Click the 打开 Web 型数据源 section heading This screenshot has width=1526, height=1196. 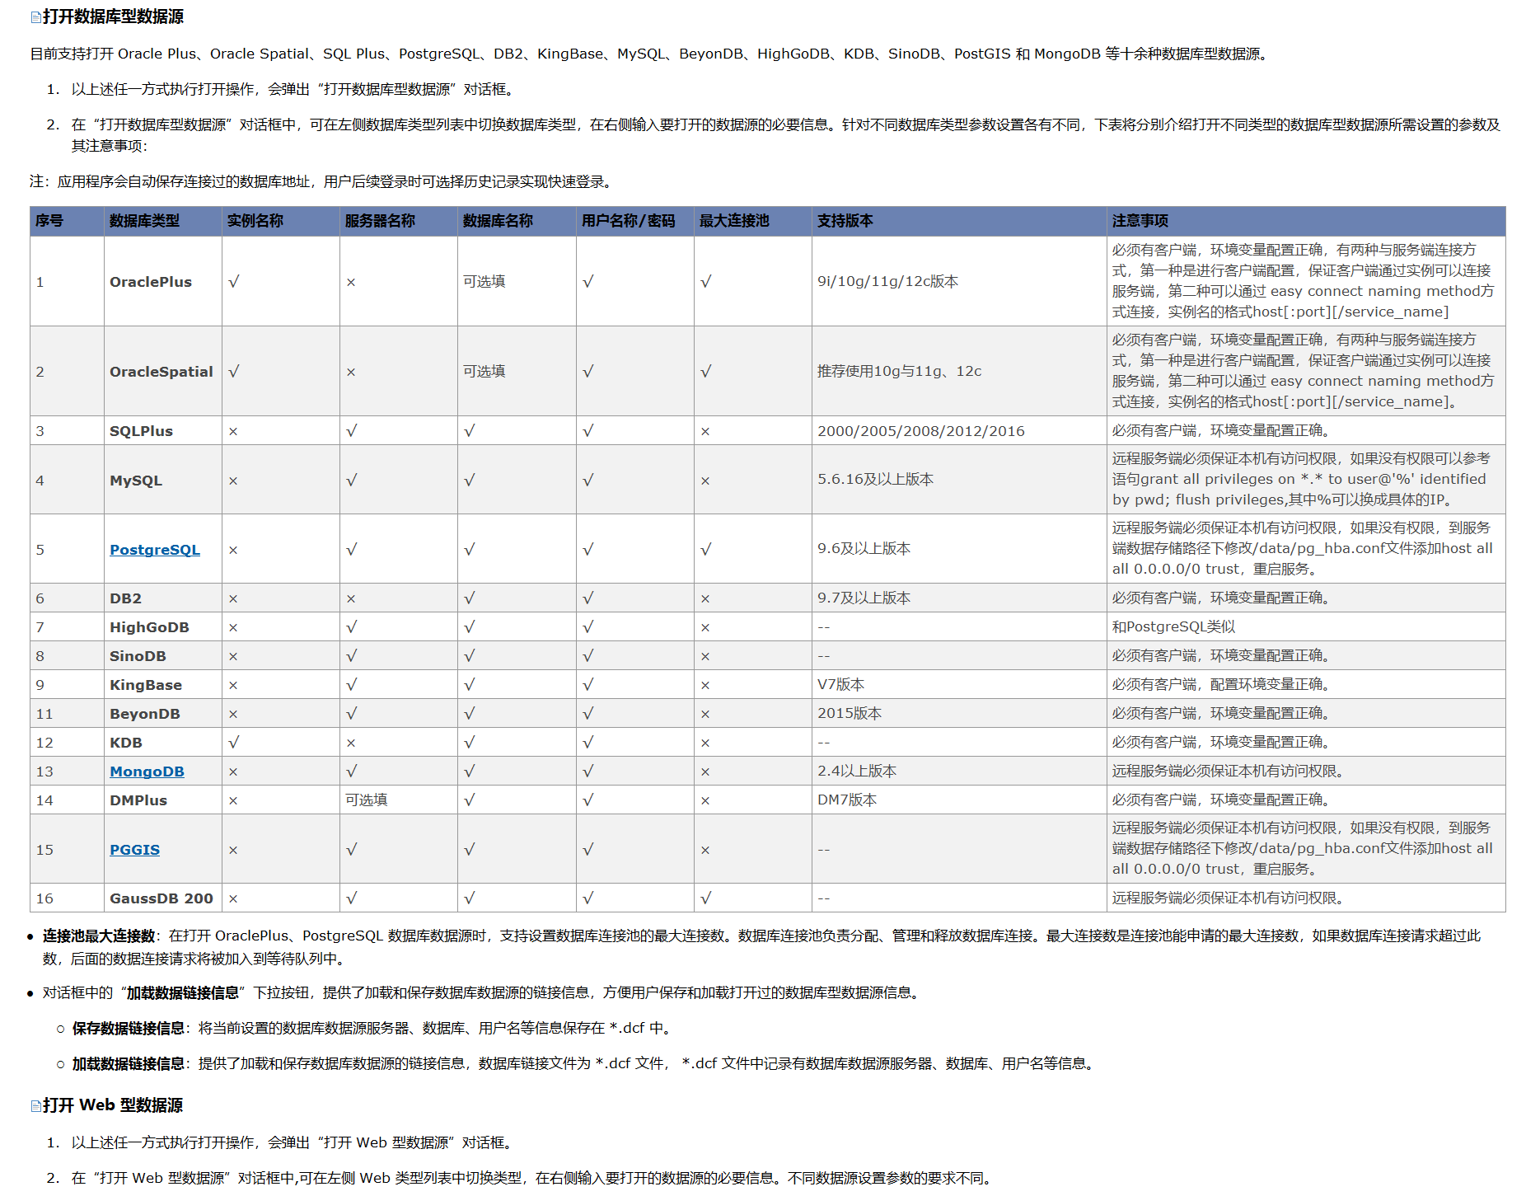[113, 1105]
